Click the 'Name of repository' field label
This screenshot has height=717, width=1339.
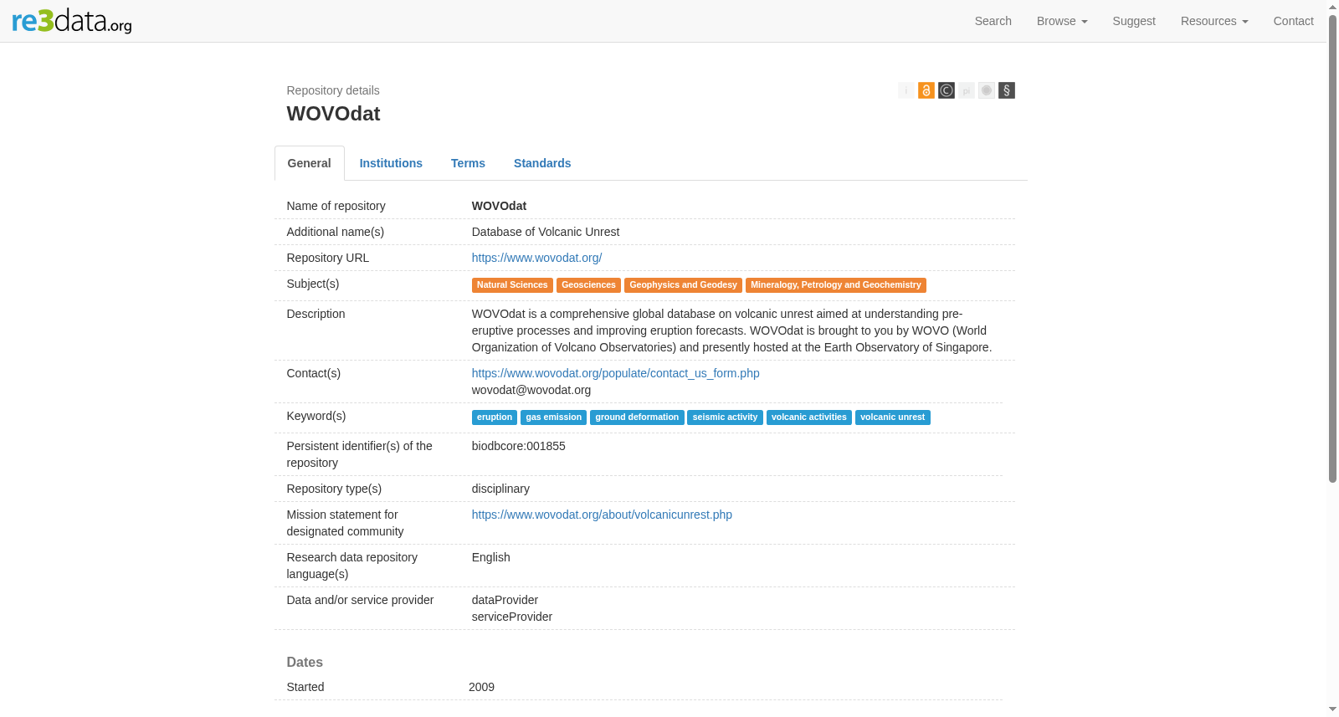tap(336, 206)
